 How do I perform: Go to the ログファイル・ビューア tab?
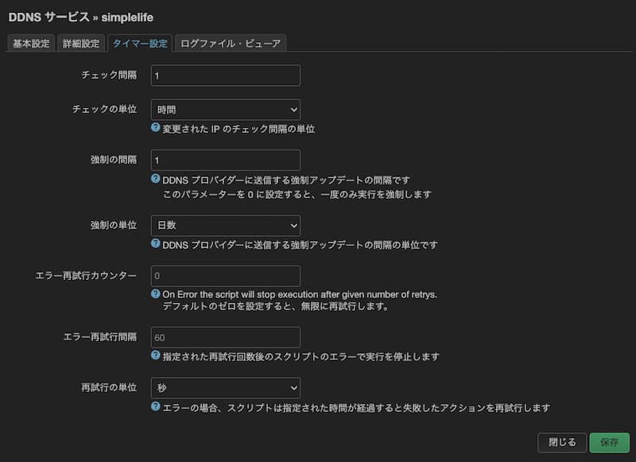pos(231,44)
